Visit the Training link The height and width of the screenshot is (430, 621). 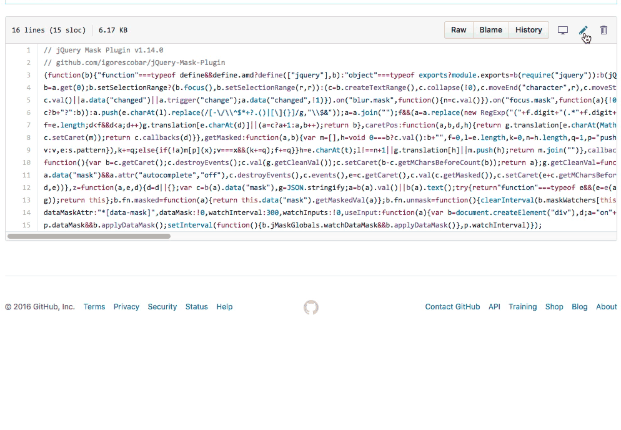pos(523,307)
